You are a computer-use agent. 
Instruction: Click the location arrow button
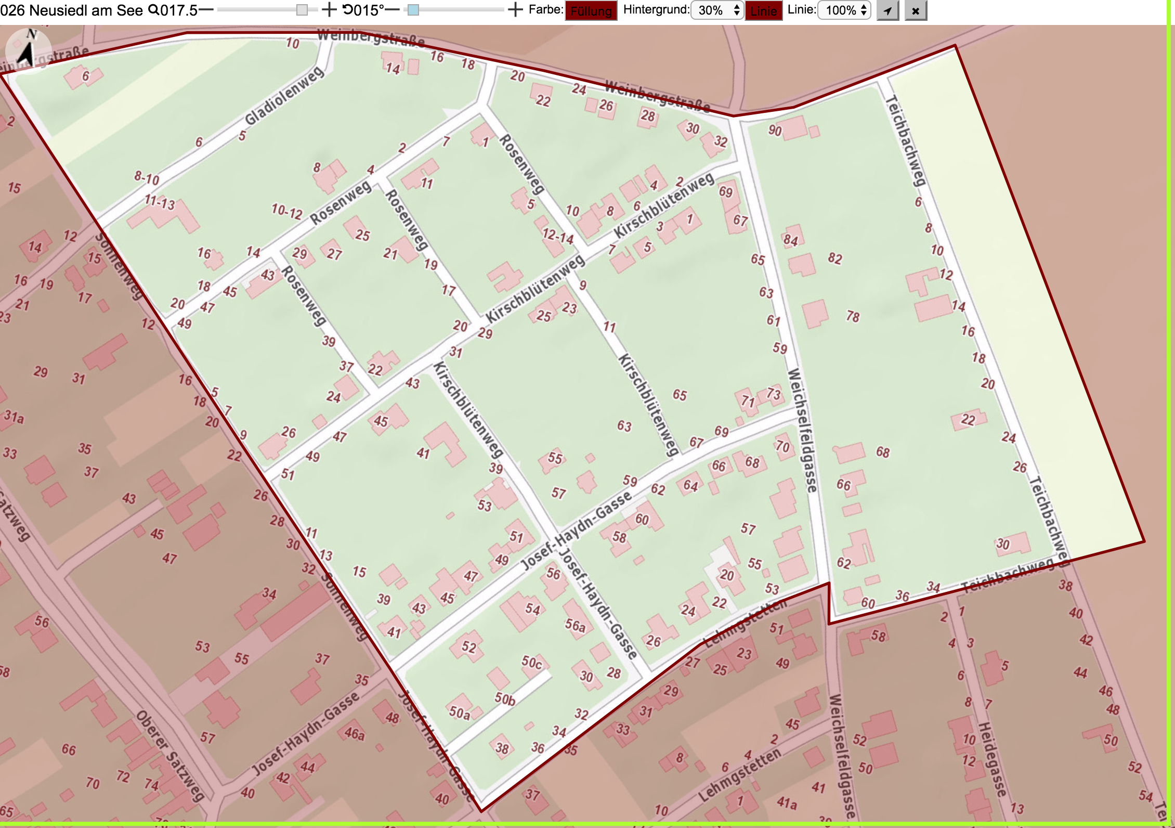point(887,10)
